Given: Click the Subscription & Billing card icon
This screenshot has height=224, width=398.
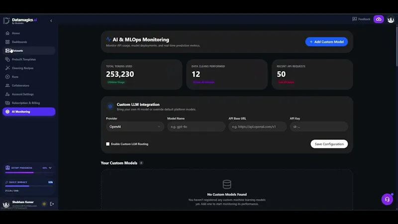Looking at the screenshot, I should (x=7, y=103).
